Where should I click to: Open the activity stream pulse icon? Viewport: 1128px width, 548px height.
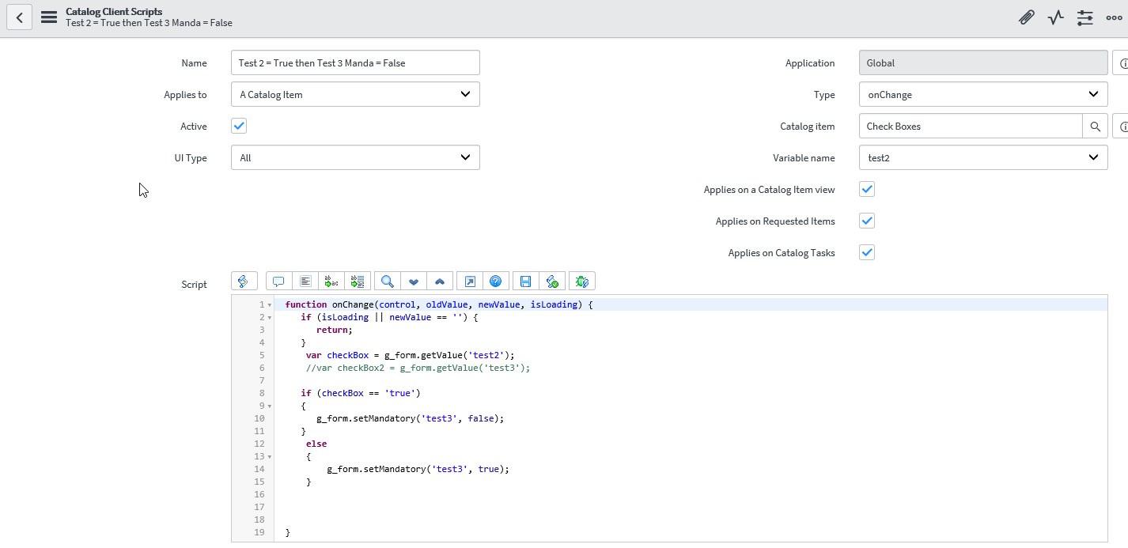(x=1056, y=17)
